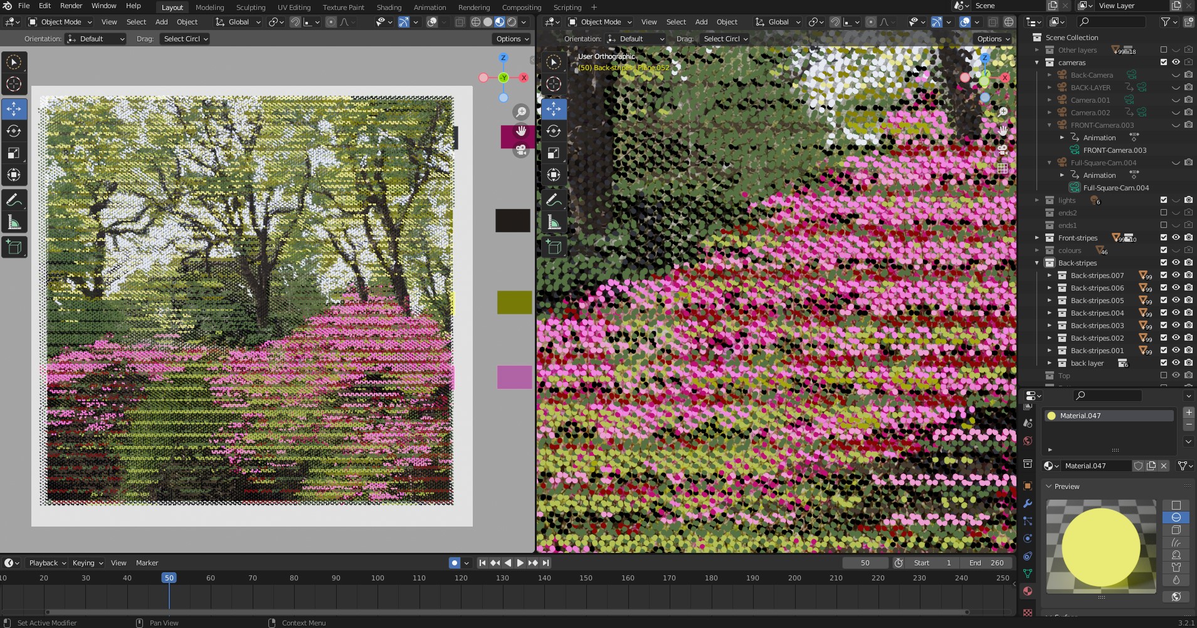Select the Transform tool in left viewport
1197x628 pixels.
14,175
